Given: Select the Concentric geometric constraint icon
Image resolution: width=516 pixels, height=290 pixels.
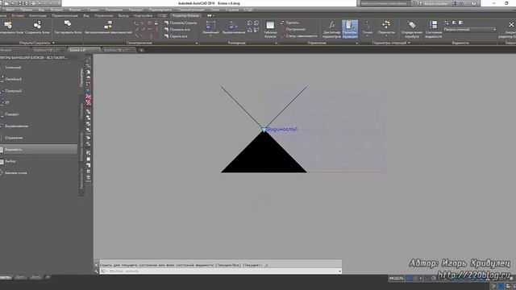Looking at the screenshot, I should (x=149, y=23).
